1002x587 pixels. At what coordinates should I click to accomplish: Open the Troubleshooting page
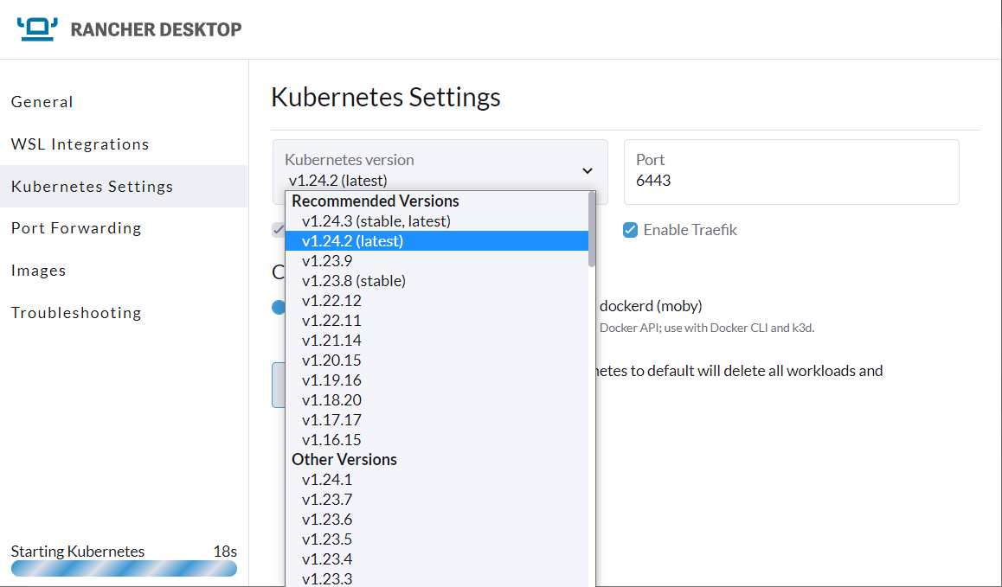(76, 312)
